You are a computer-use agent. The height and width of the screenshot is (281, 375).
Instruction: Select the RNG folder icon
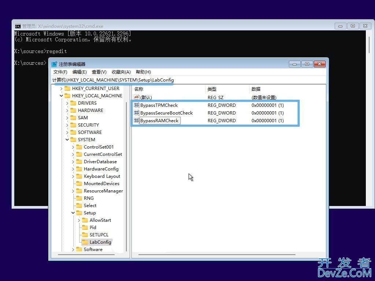pos(79,198)
